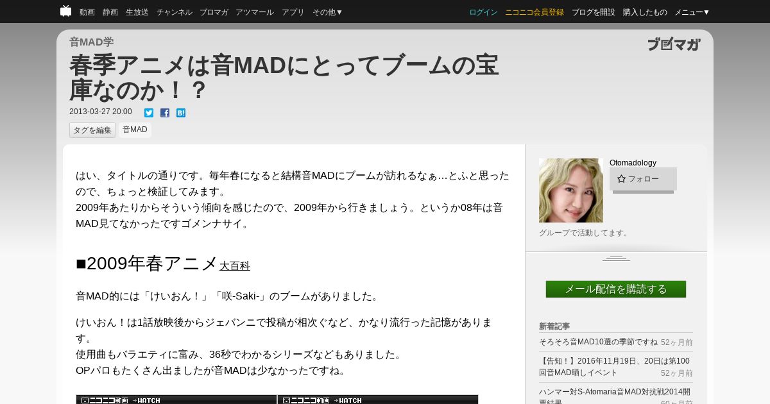Viewport: 770px width, 404px height.
Task: Click the 新着記事 section heading
Action: coord(554,326)
